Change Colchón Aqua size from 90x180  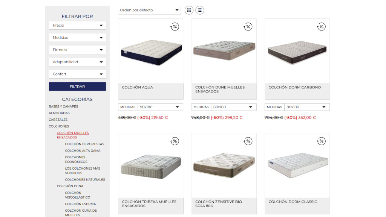160,107
